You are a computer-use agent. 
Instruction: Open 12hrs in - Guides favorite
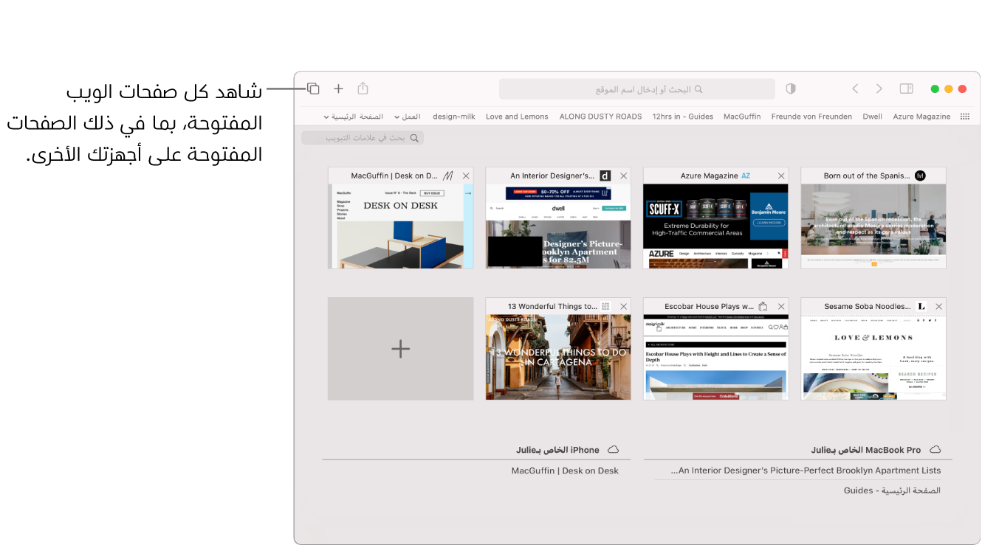tap(683, 117)
